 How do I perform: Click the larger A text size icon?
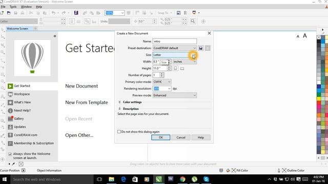coord(305,36)
